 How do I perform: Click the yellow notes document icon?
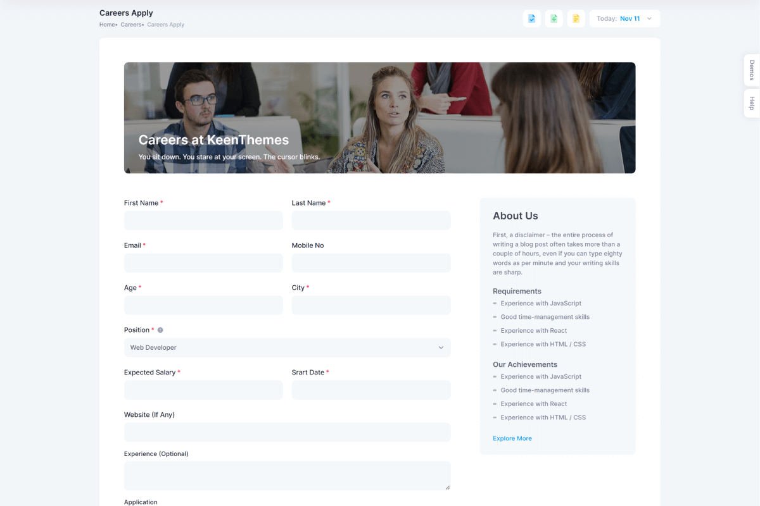click(576, 18)
